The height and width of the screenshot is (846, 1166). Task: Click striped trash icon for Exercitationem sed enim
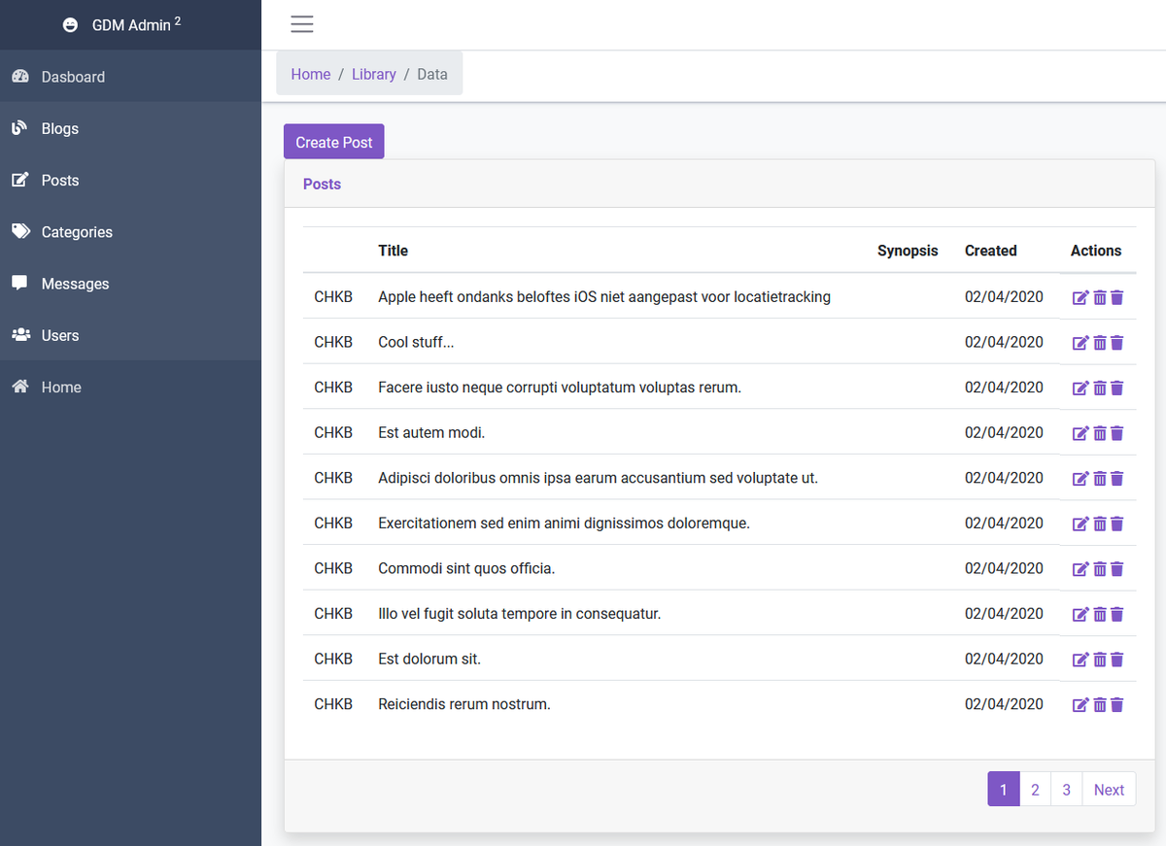tap(1100, 525)
